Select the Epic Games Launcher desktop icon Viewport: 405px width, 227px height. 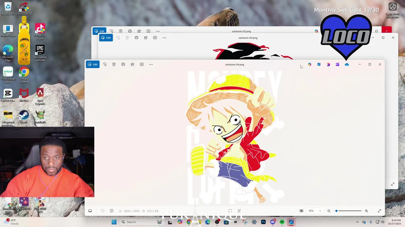tap(40, 53)
